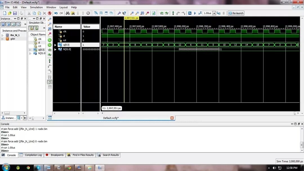
Task: Go to previous transition in the vertical toolbar
Action: pyautogui.click(x=50, y=50)
